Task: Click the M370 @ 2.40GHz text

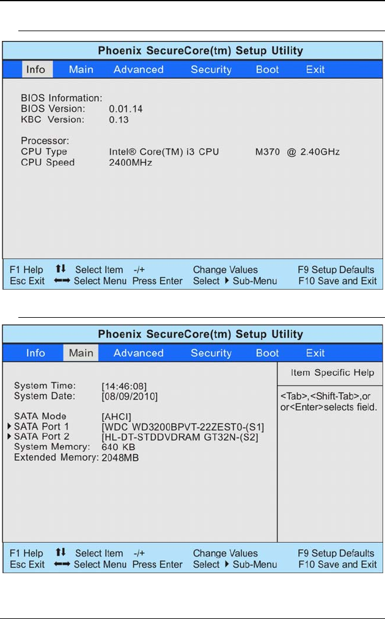Action: (x=298, y=152)
